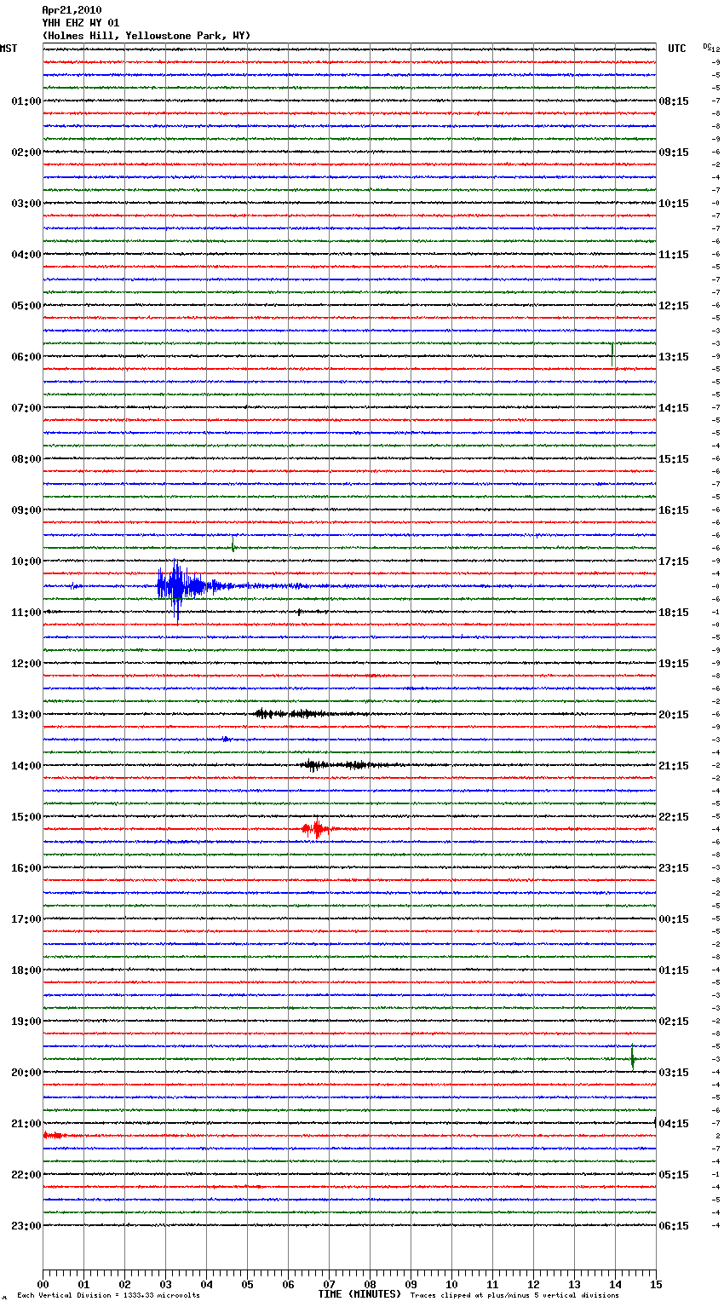Screen dimensions: 724x1307
Task: Select the 19:00 MST row label
Action: (x=26, y=1022)
